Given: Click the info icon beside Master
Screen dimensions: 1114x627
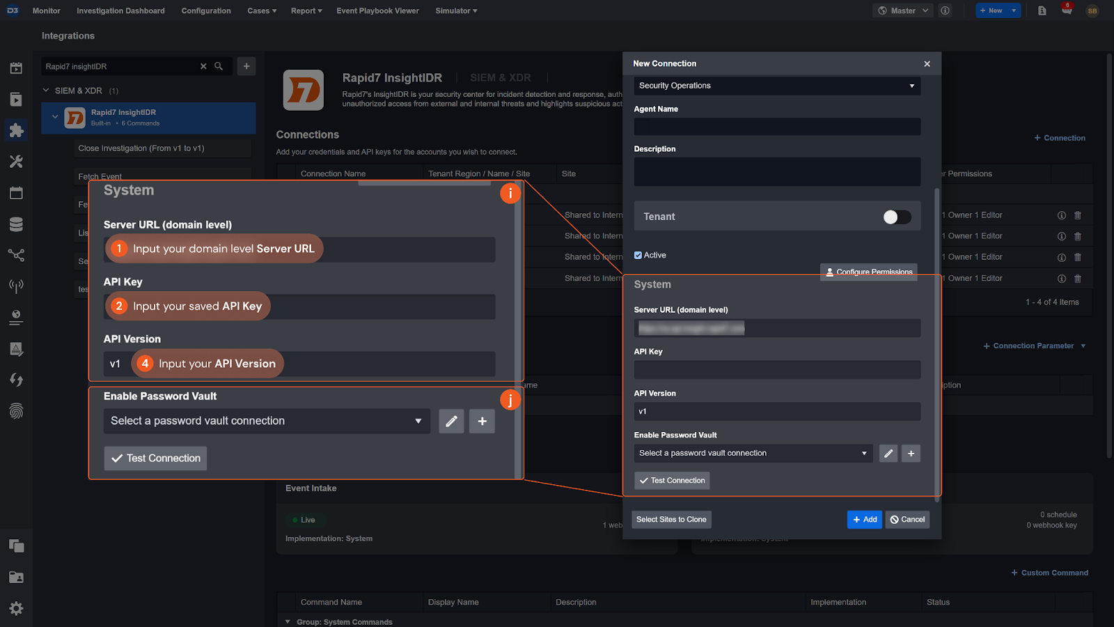Looking at the screenshot, I should 945,10.
